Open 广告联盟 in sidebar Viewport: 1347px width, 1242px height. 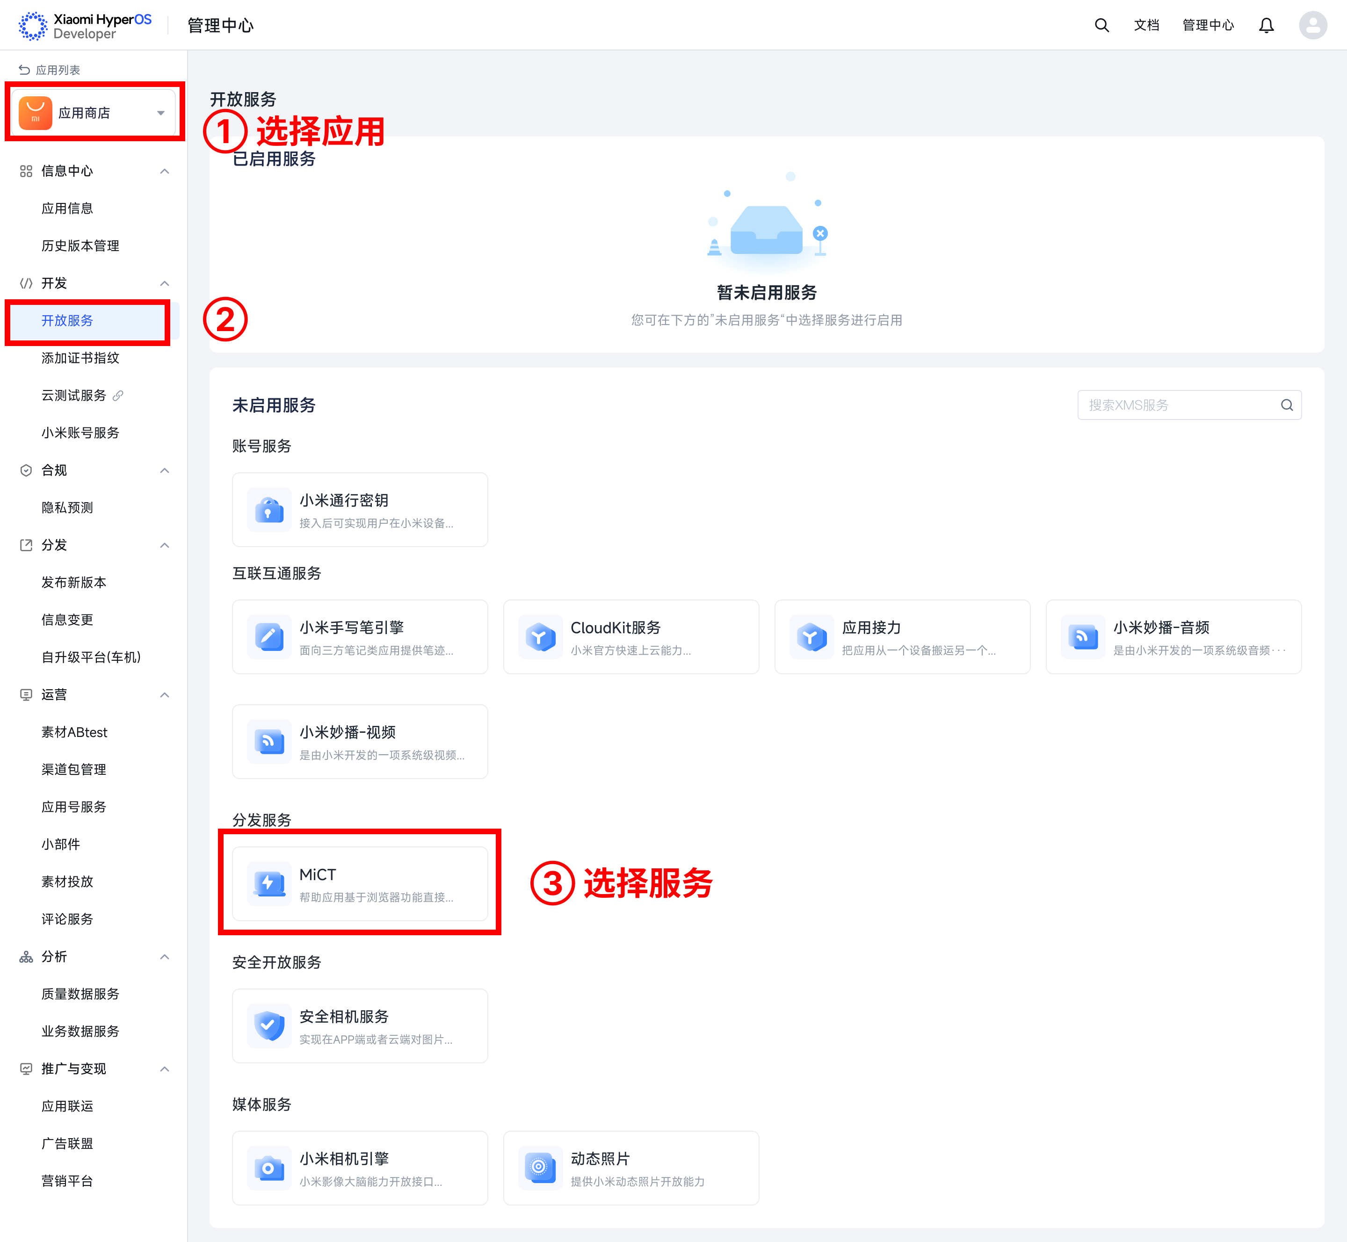[x=67, y=1144]
